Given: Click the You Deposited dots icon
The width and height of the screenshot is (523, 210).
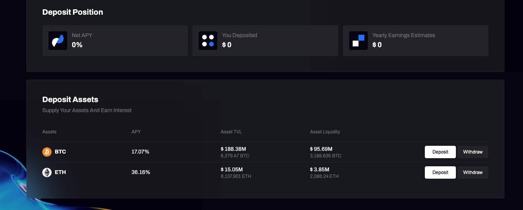Looking at the screenshot, I should tap(208, 41).
